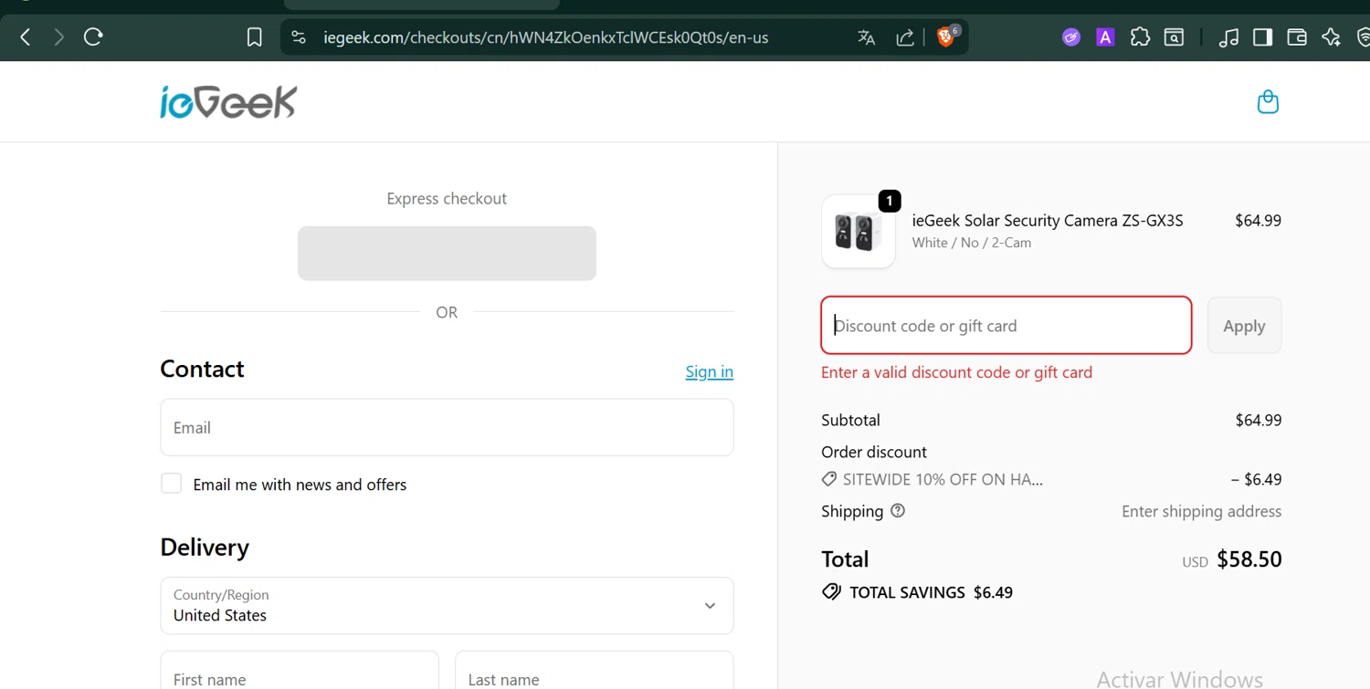Open the shopping bag cart icon
This screenshot has height=689, width=1370.
pyautogui.click(x=1268, y=101)
